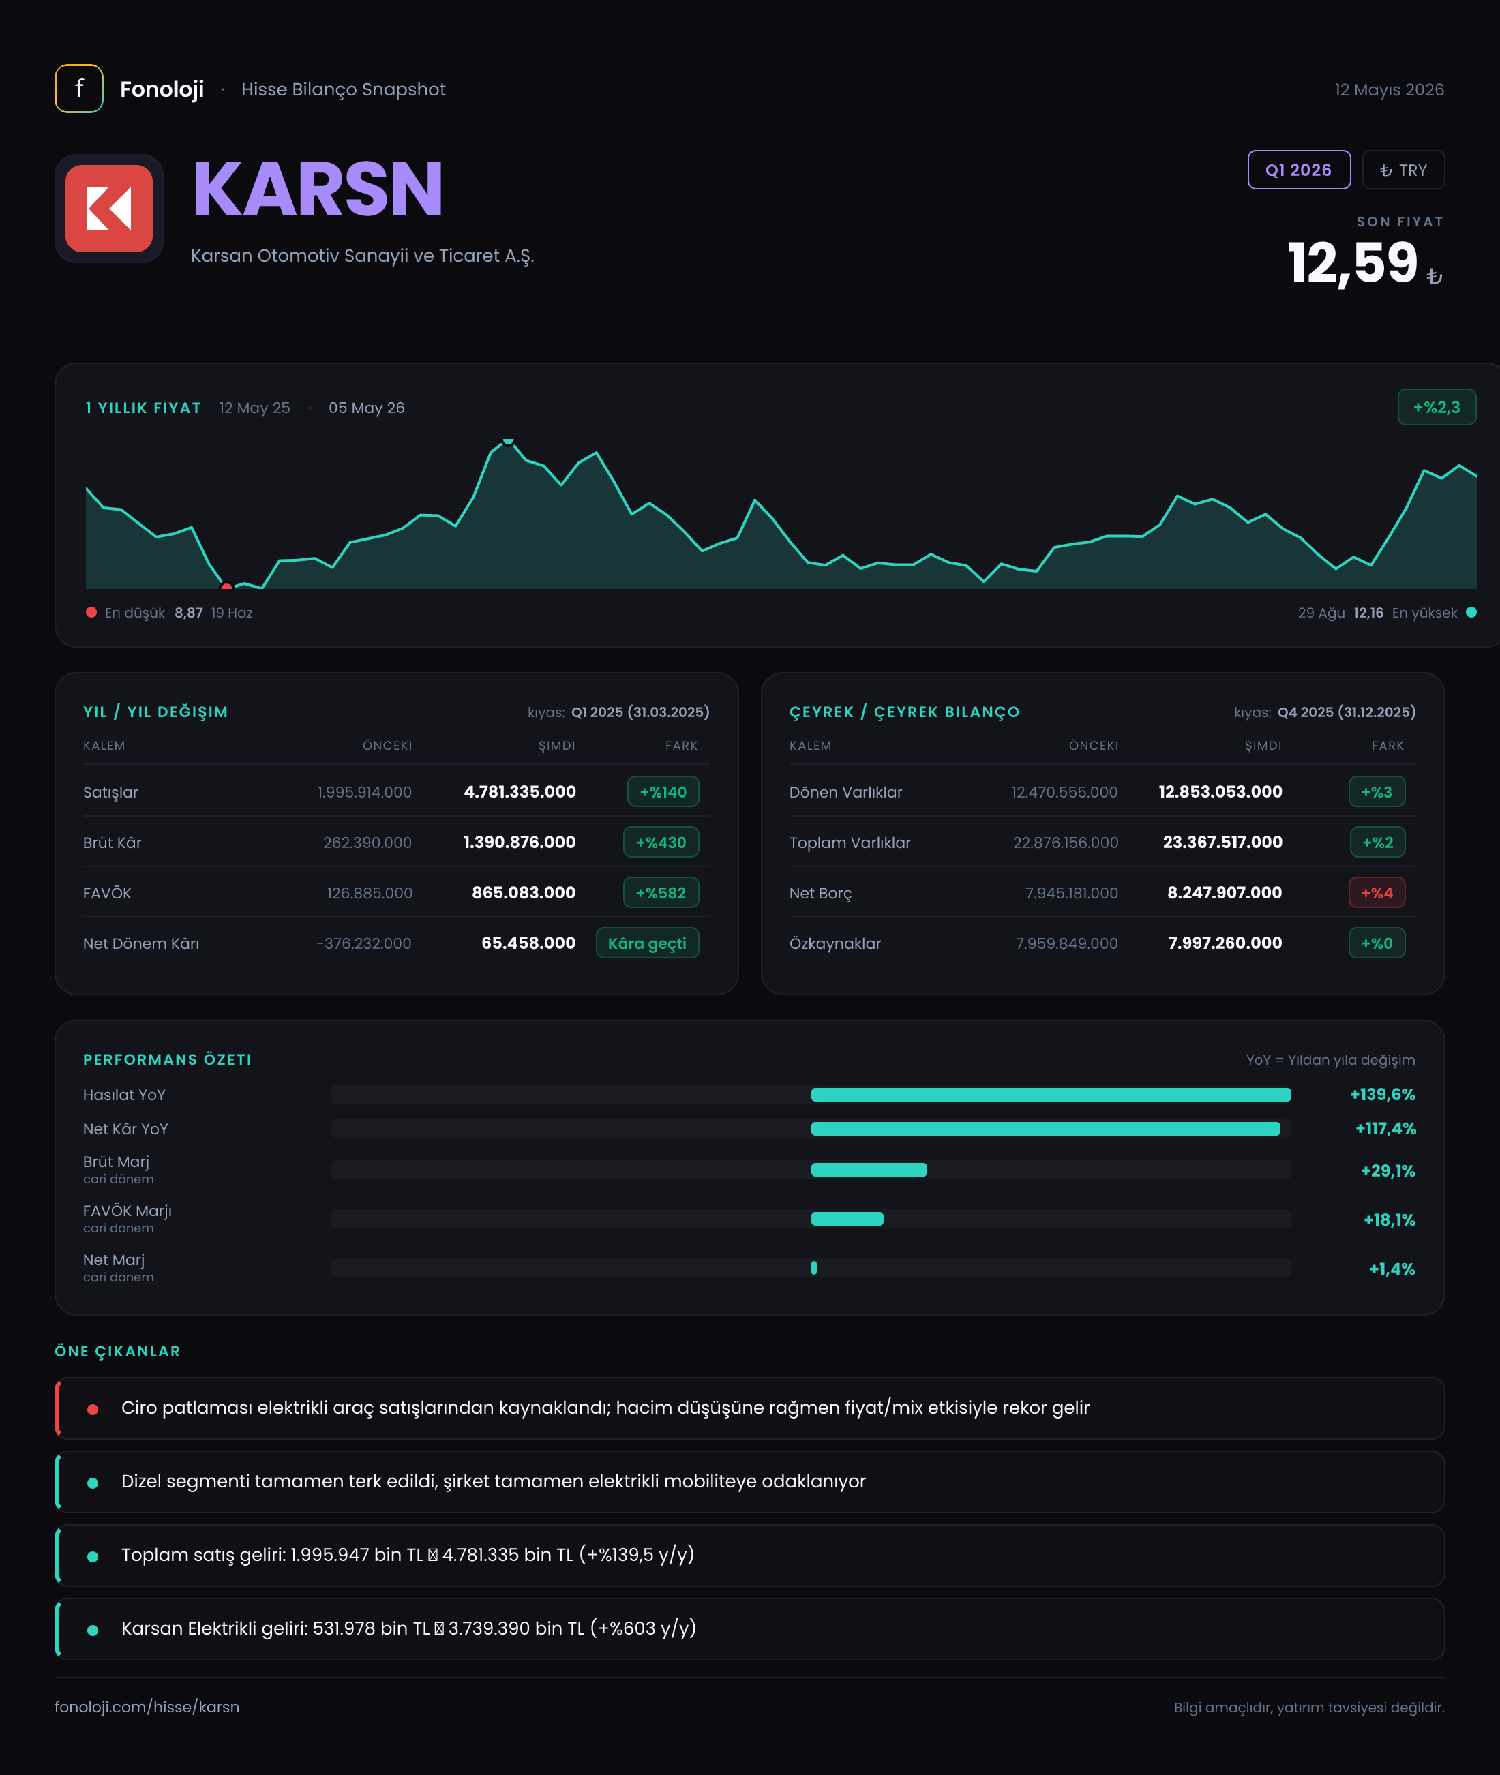Viewport: 1500px width, 1775px height.
Task: Click the Hasılat YoY progress bar
Action: click(811, 1095)
